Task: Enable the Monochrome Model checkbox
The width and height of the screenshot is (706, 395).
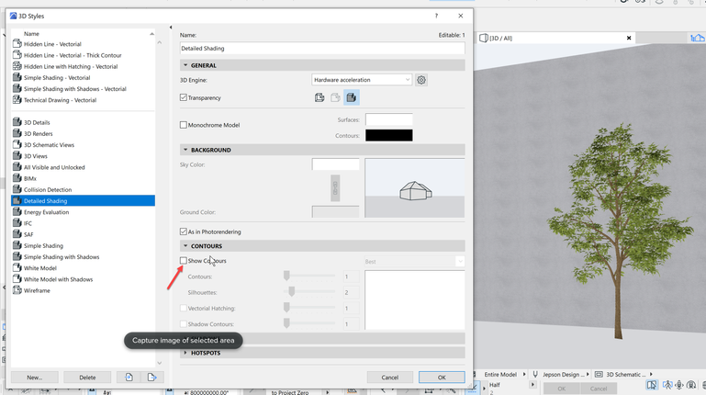Action: click(x=184, y=125)
